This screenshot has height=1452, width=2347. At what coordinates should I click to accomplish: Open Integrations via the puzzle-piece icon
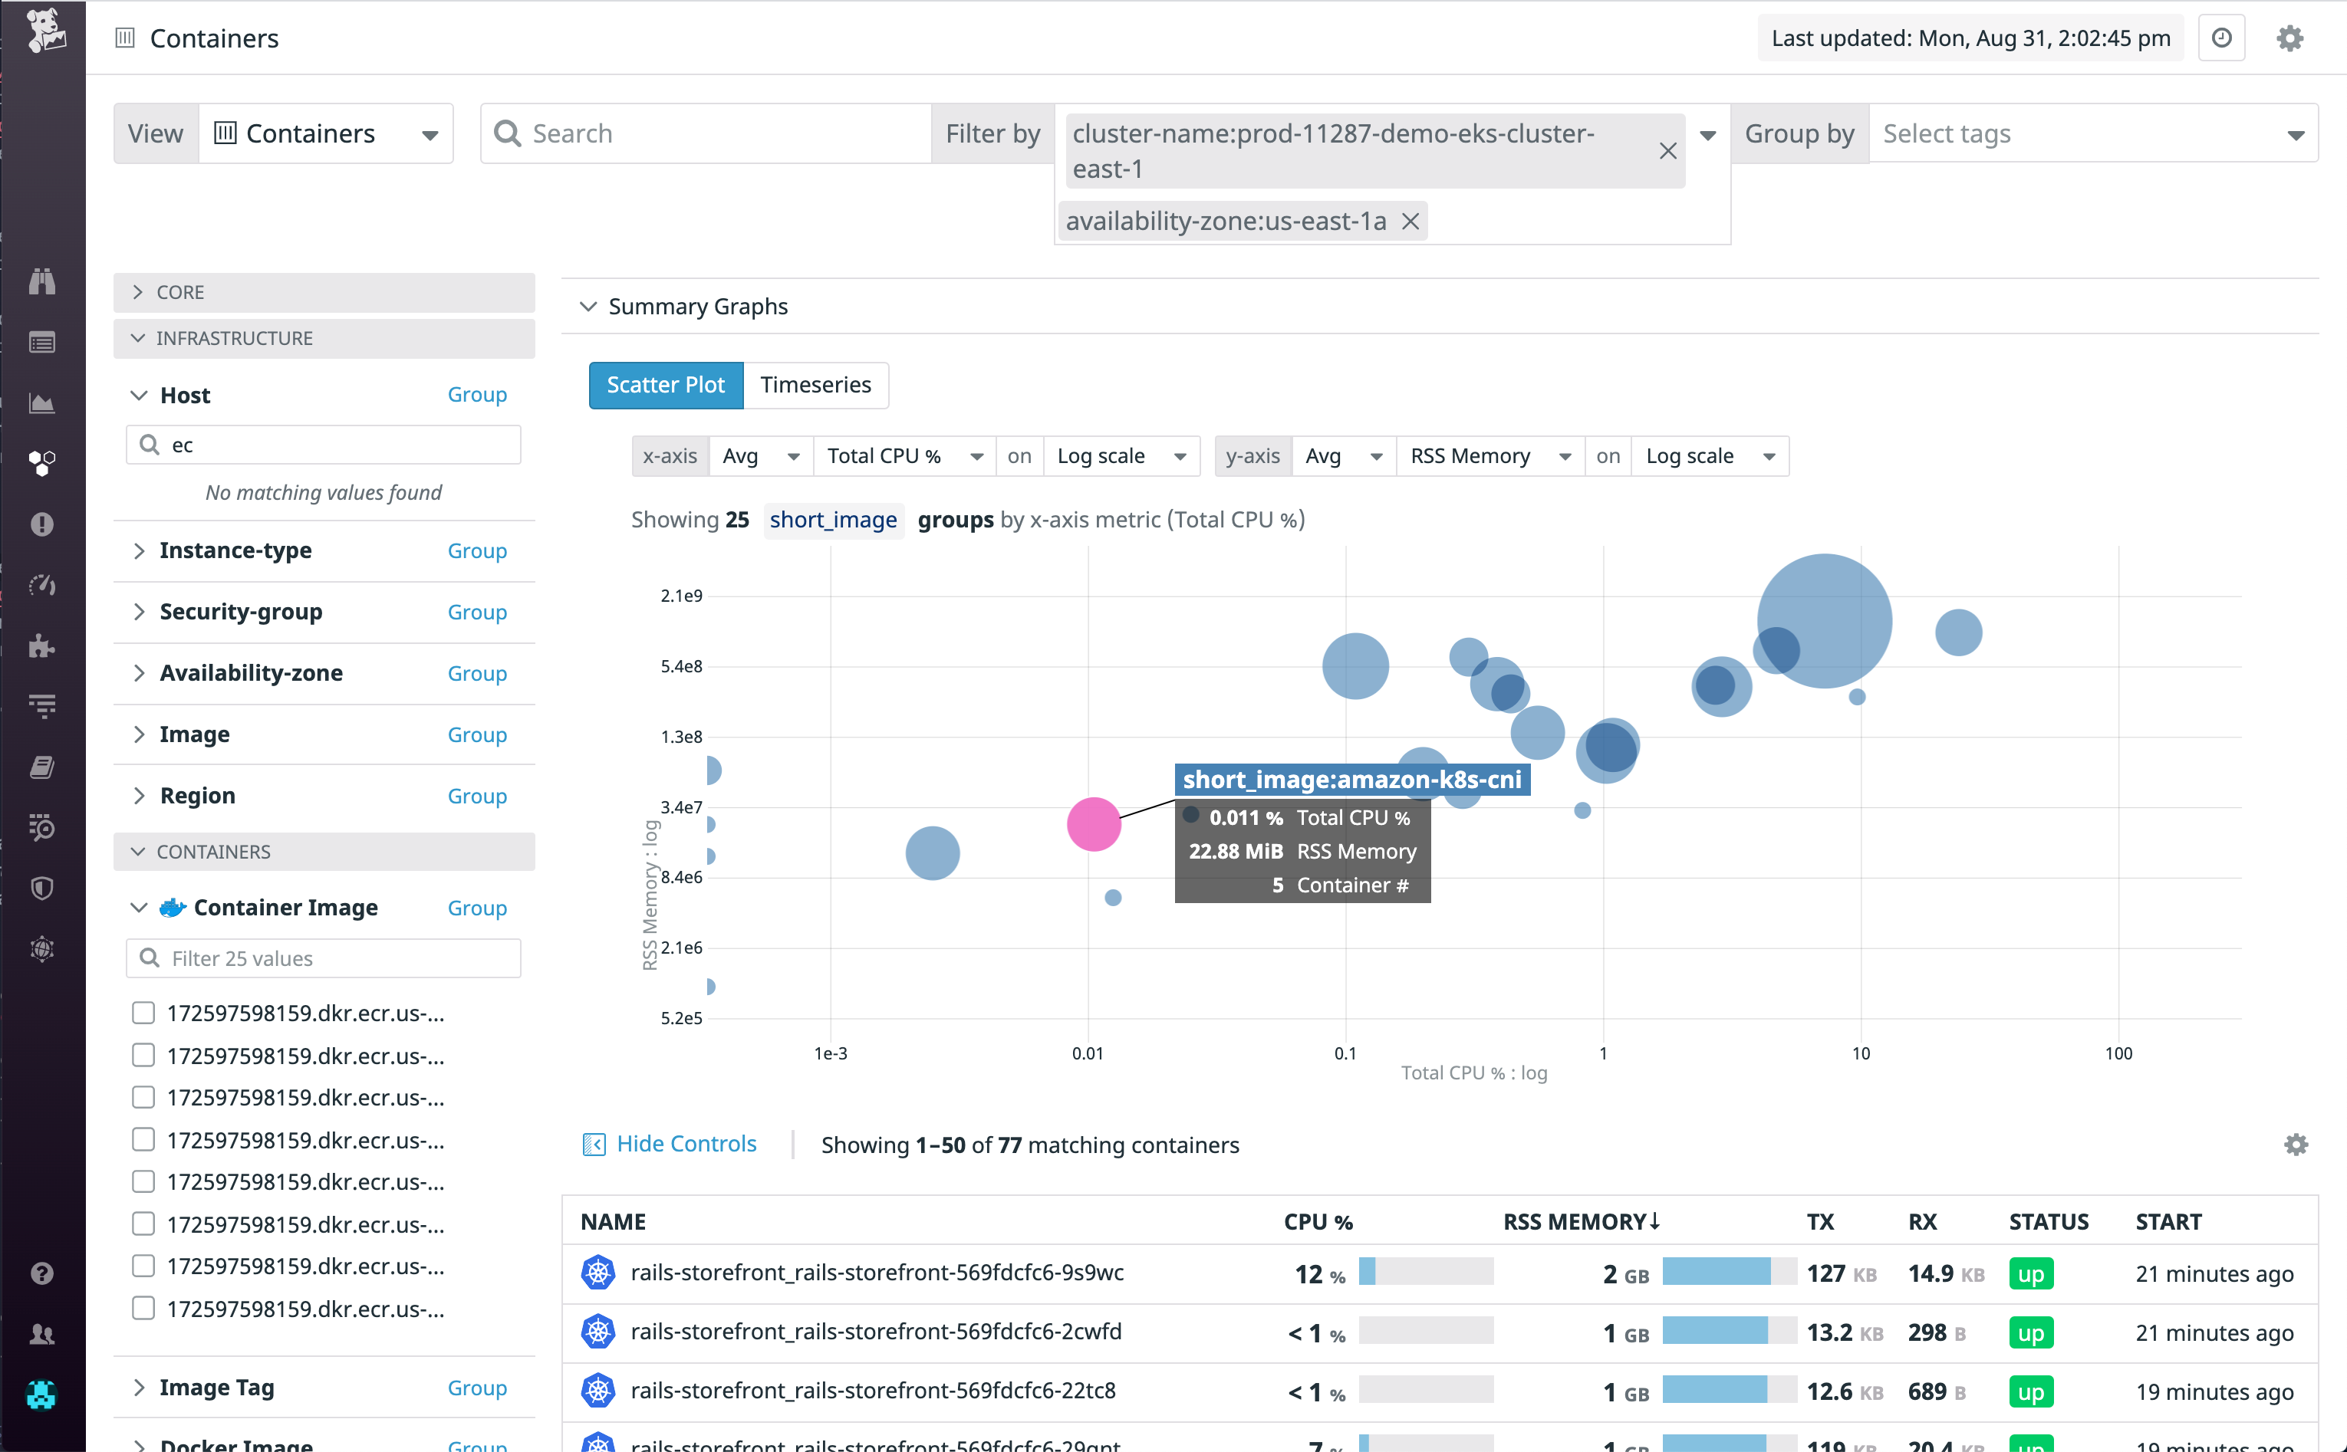(x=42, y=646)
